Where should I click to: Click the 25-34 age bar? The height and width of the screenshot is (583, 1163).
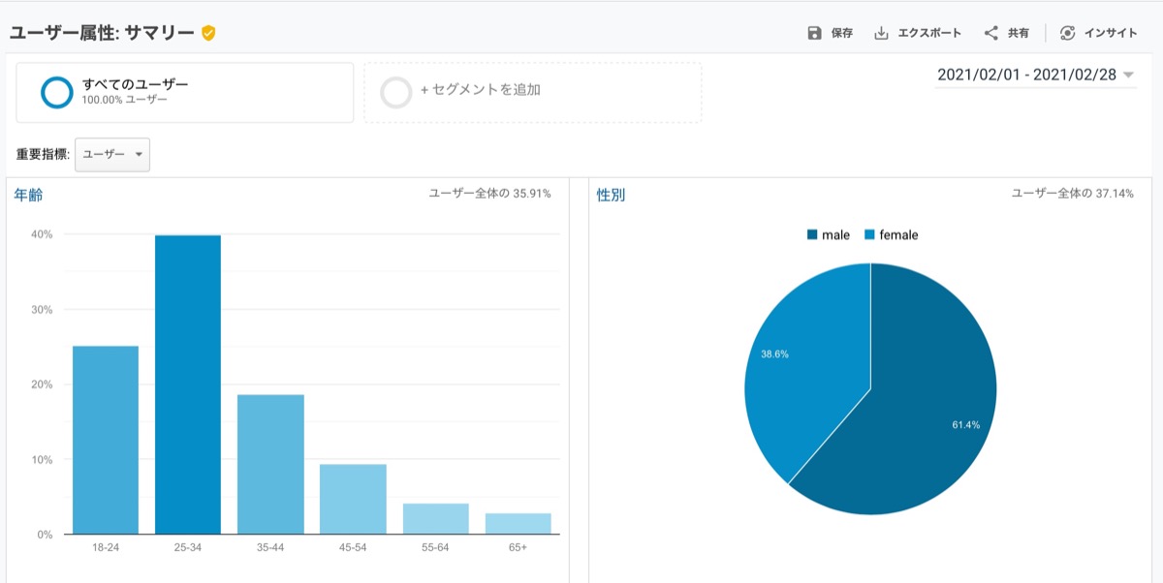point(188,384)
